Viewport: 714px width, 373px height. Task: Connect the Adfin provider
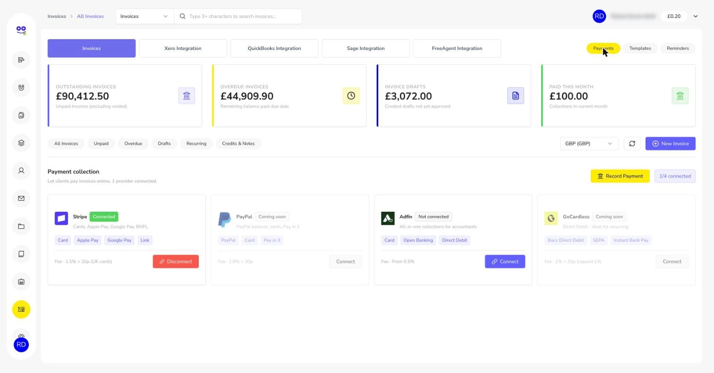pos(505,261)
